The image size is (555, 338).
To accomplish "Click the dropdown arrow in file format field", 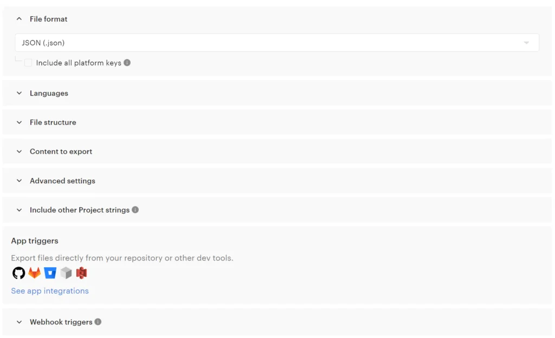I will (526, 43).
